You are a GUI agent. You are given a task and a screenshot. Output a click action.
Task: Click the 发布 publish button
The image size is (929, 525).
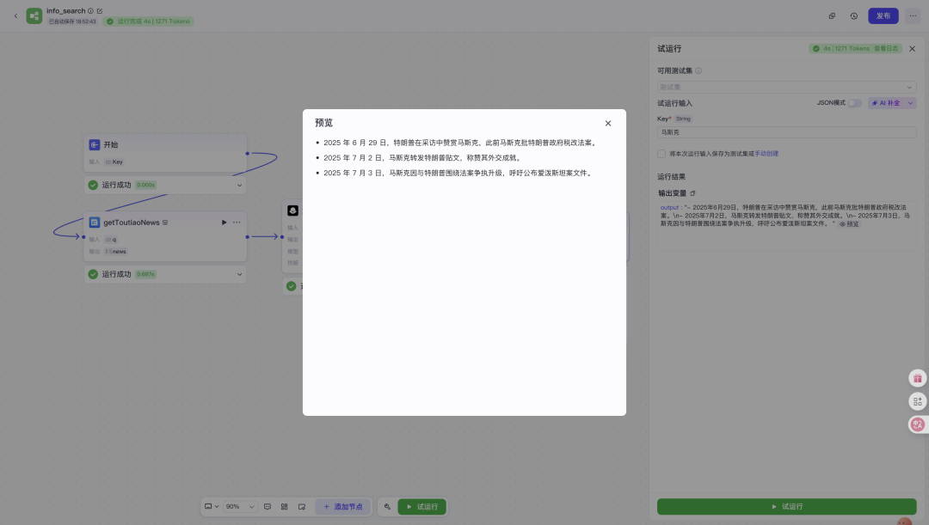[883, 15]
